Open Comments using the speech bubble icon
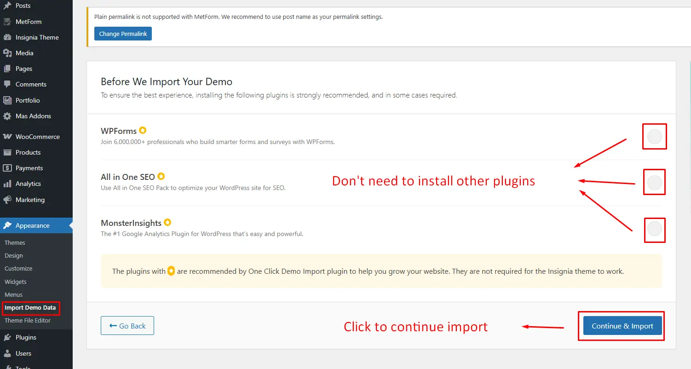This screenshot has height=369, width=691. (x=7, y=84)
